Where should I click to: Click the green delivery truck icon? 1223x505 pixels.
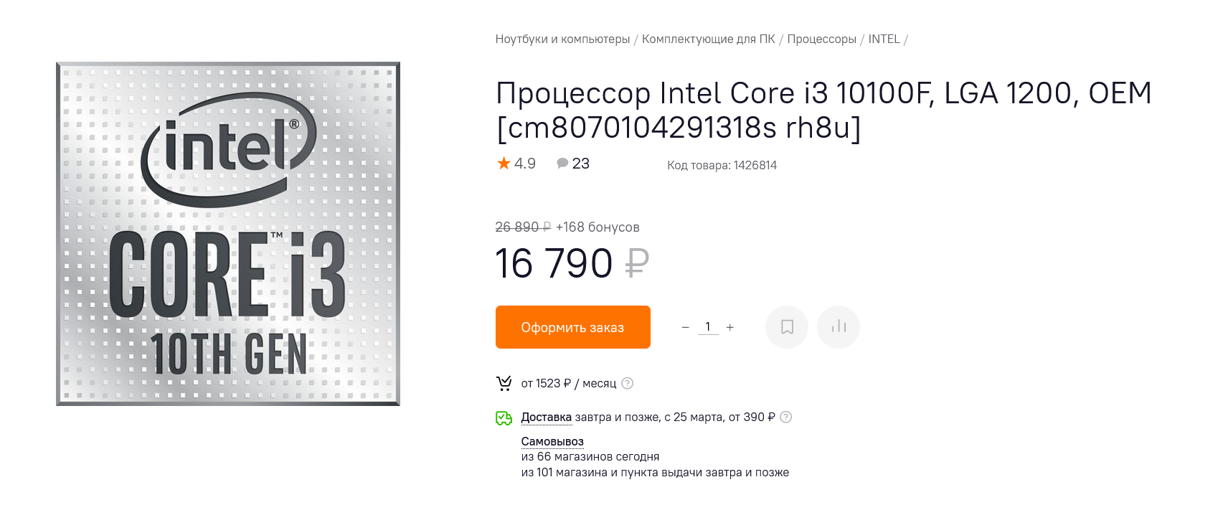(x=504, y=417)
